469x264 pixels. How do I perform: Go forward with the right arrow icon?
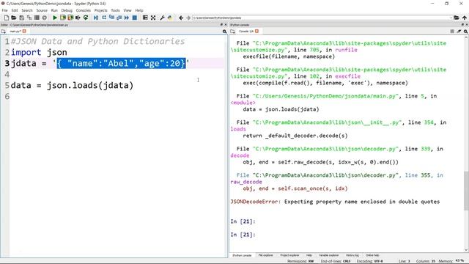click(188, 18)
